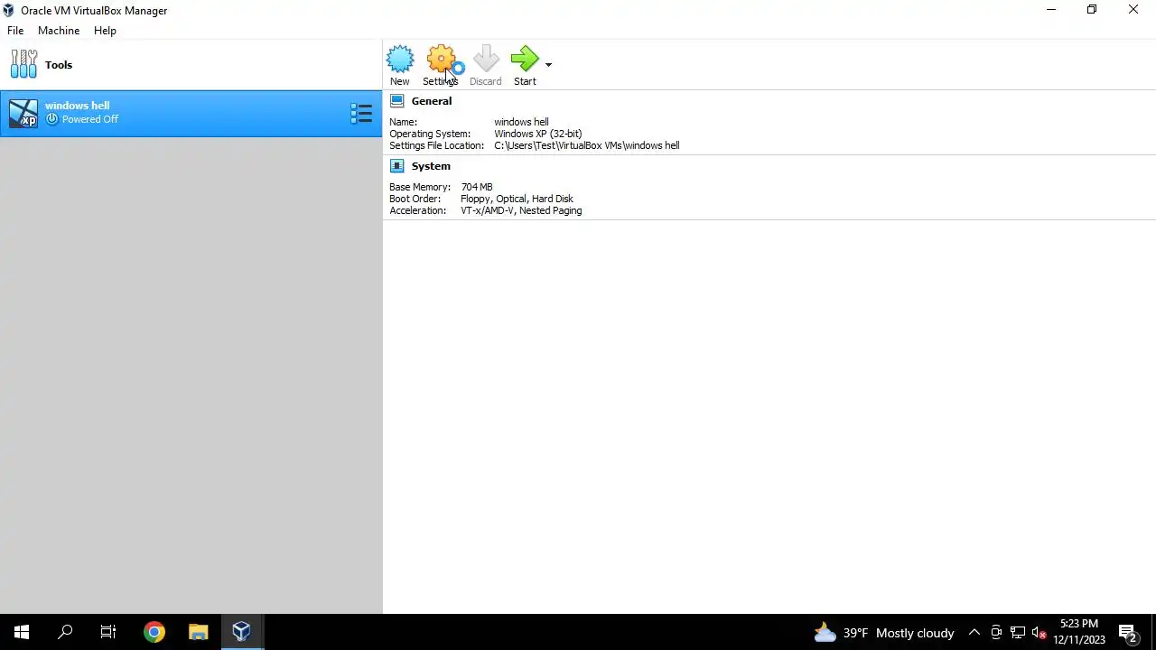Viewport: 1156px width, 650px height.
Task: Click the VirtualBox taskbar icon
Action: click(241, 632)
